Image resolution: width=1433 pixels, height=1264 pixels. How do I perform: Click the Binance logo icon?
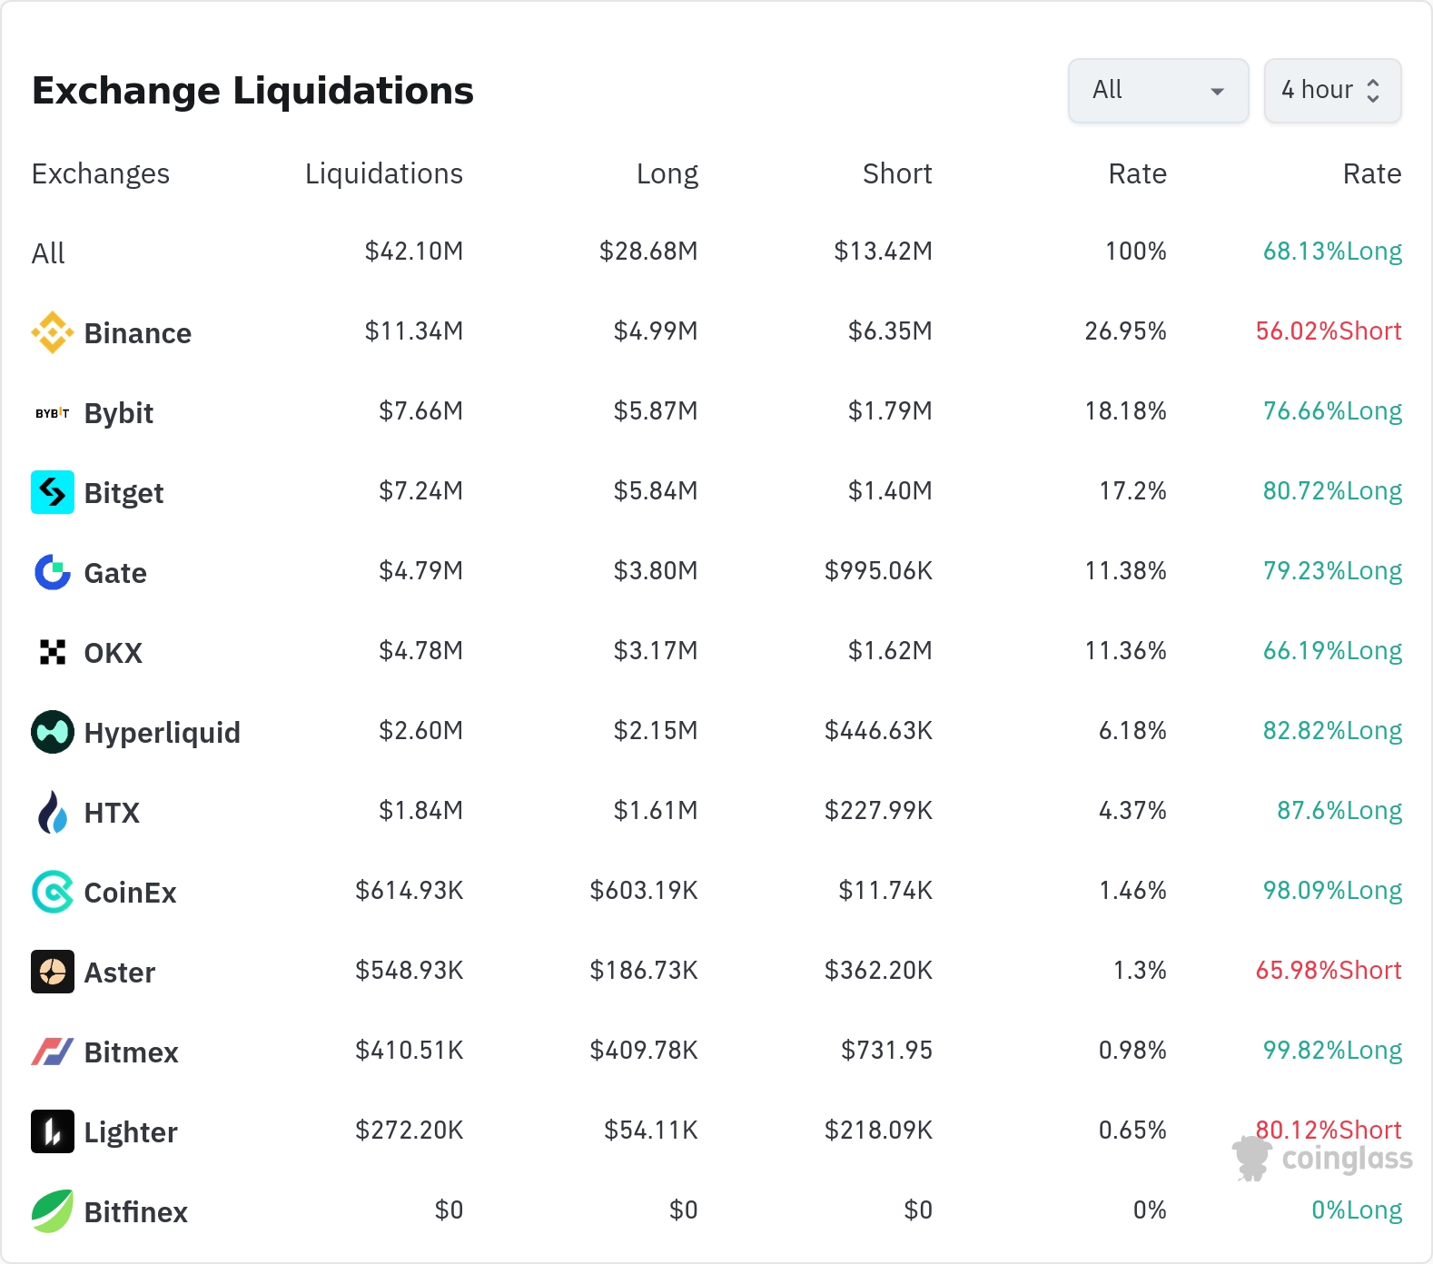53,332
